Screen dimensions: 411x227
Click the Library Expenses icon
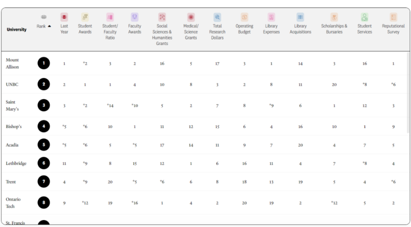(x=271, y=17)
